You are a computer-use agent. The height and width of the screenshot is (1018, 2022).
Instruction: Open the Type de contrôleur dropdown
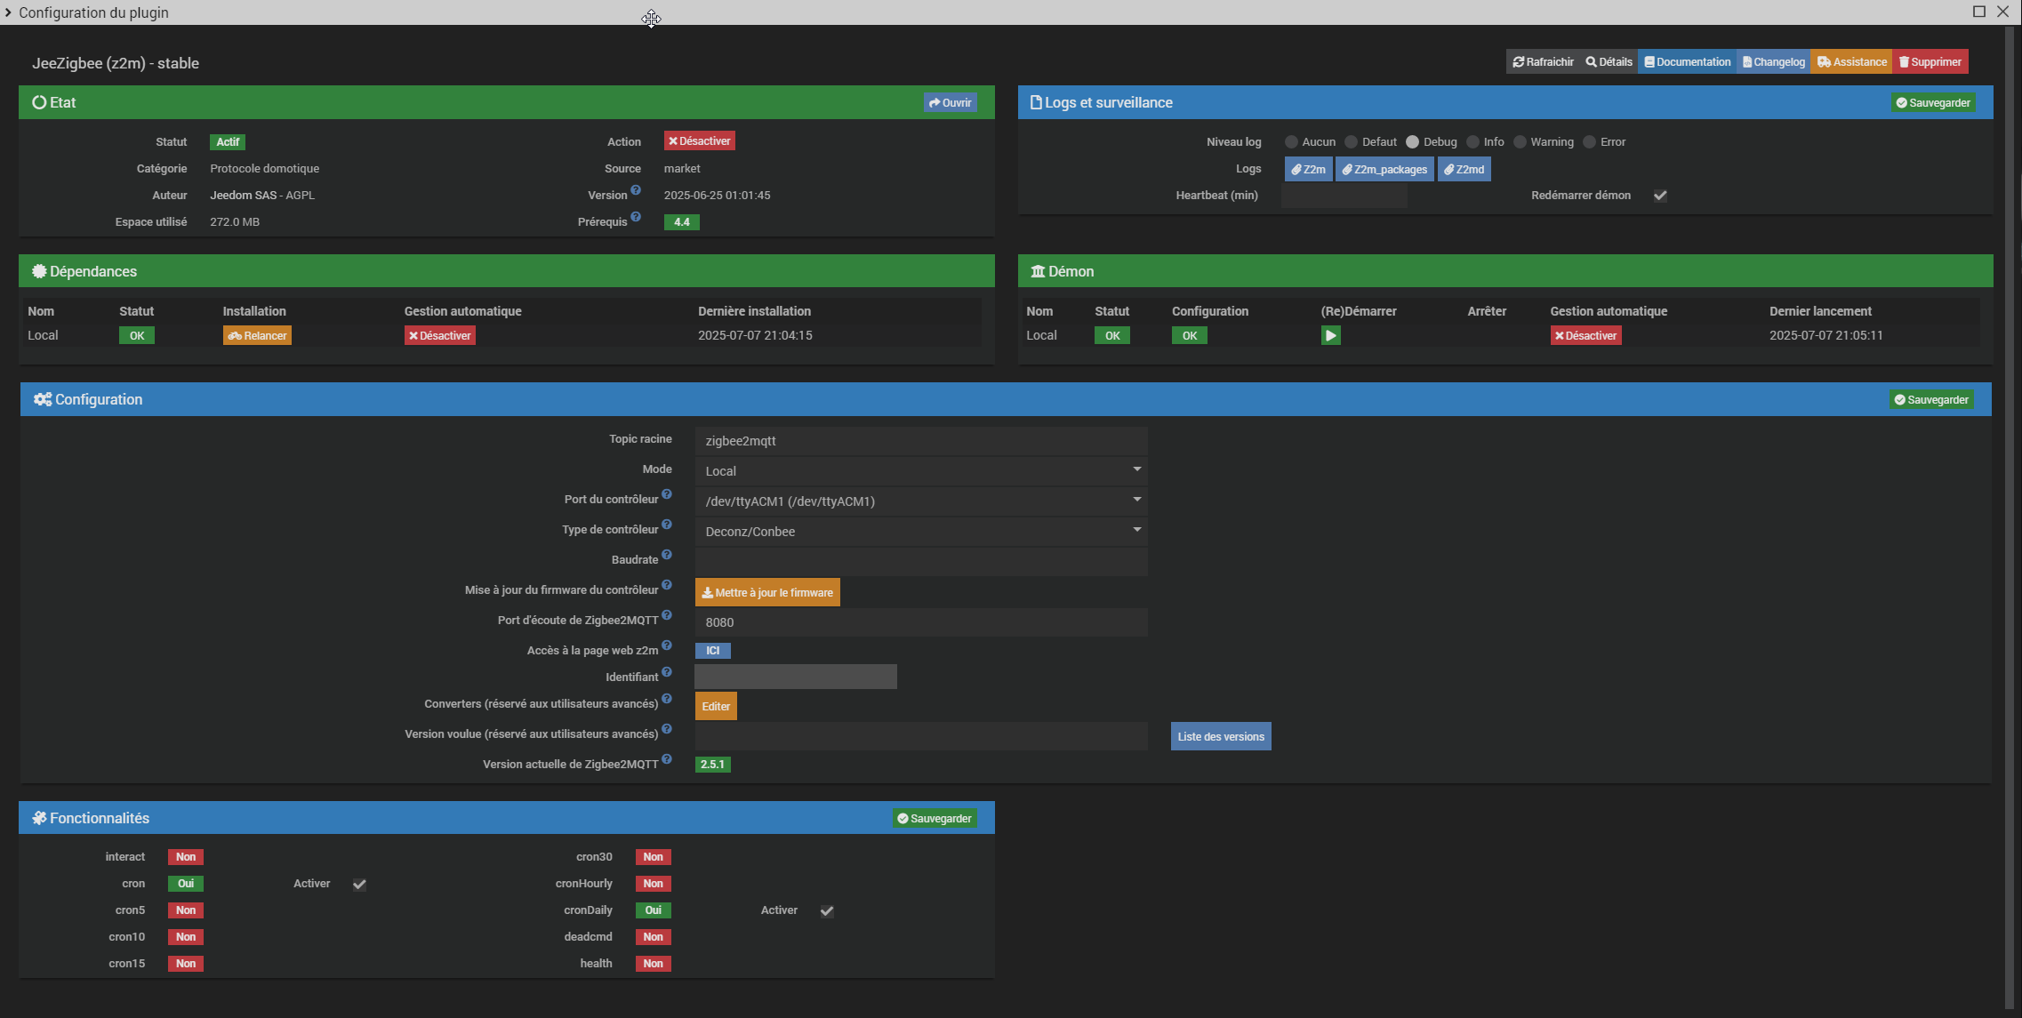921,531
